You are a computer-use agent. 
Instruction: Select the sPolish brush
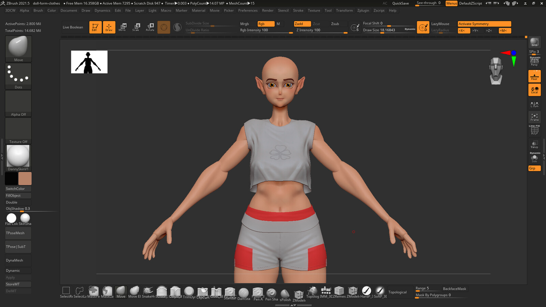285,295
